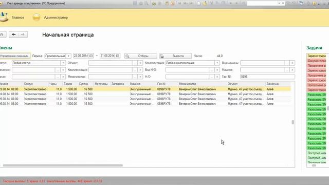Viewport: 329px width, 185px height.
Task: Click the Управление сменами button
Action: click(15, 56)
